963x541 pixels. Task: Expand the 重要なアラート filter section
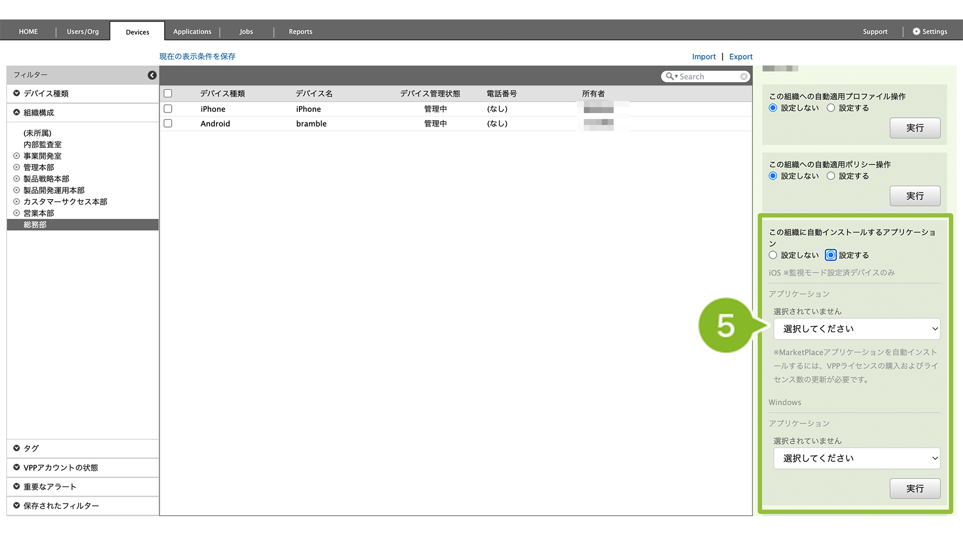point(17,486)
